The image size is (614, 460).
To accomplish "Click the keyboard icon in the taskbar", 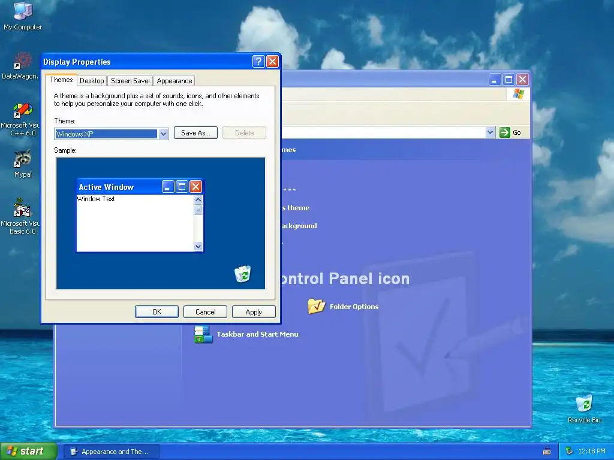I will 547,452.
